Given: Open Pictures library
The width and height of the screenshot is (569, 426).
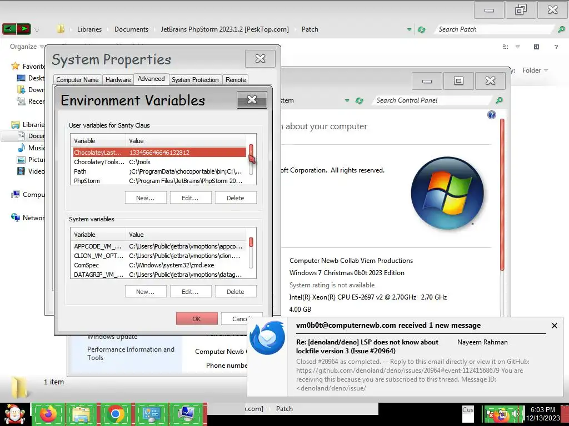Looking at the screenshot, I should (x=31, y=159).
